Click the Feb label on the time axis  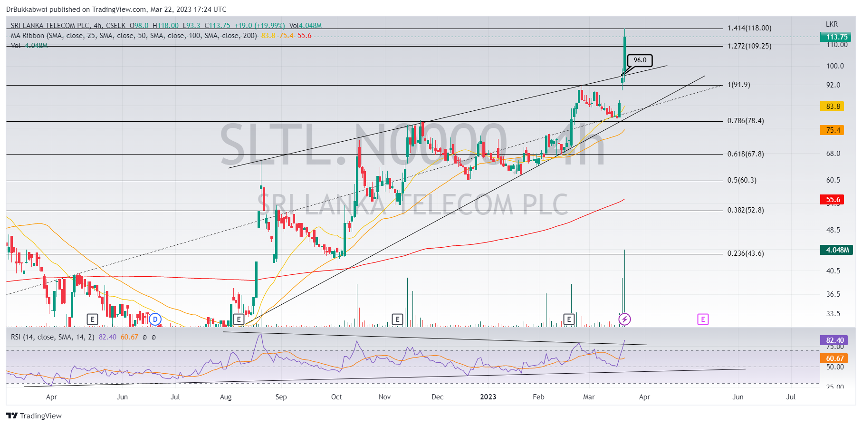pos(538,397)
